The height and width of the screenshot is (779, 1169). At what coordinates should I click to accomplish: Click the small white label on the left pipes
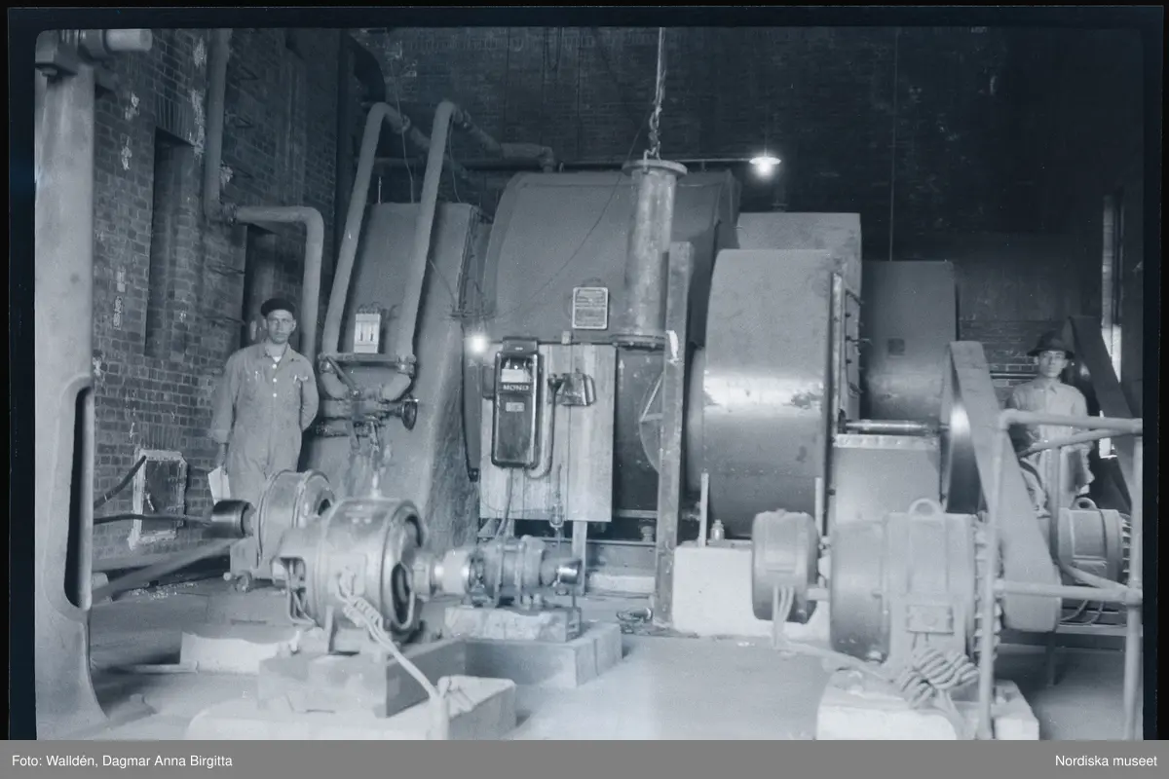[x=366, y=331]
